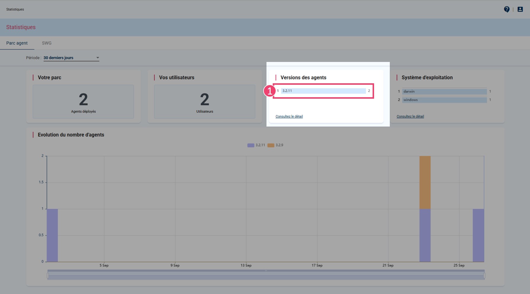
Task: Click the right handle of chart range slider
Action: [x=484, y=276]
